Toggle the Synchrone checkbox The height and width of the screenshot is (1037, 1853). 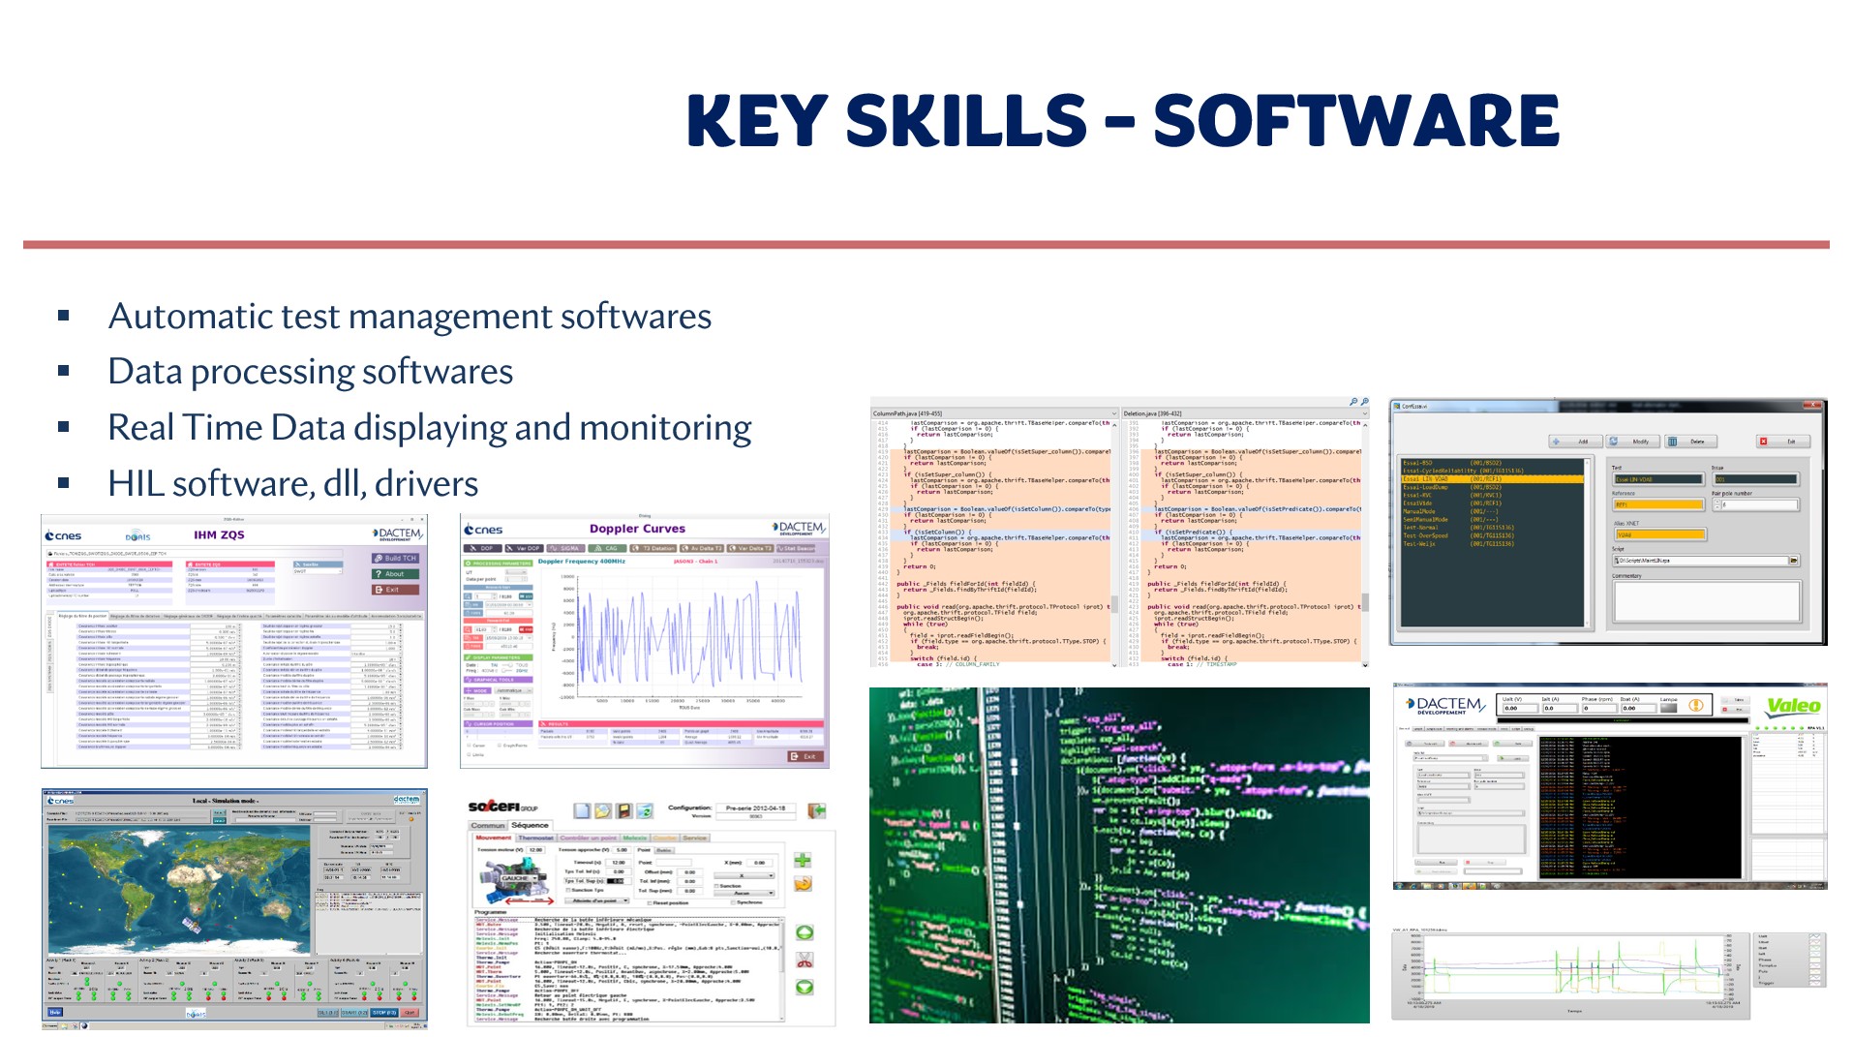click(x=733, y=902)
